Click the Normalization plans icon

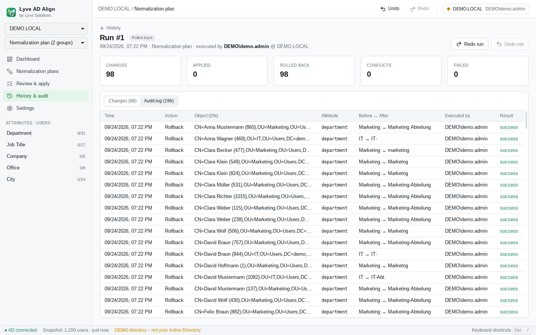[10, 71]
